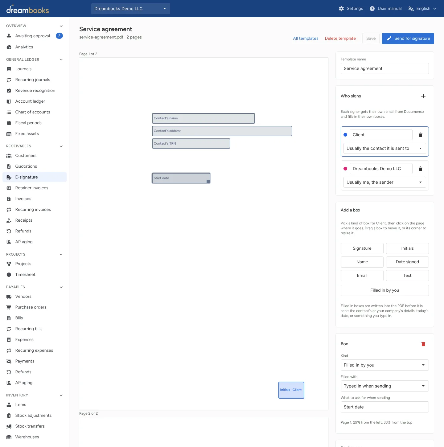Click the Purchase orders cart icon
Image resolution: width=444 pixels, height=447 pixels.
point(9,307)
